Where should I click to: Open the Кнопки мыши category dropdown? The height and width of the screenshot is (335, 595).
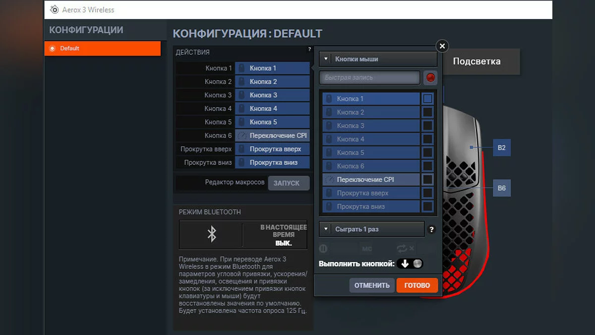[x=378, y=59]
